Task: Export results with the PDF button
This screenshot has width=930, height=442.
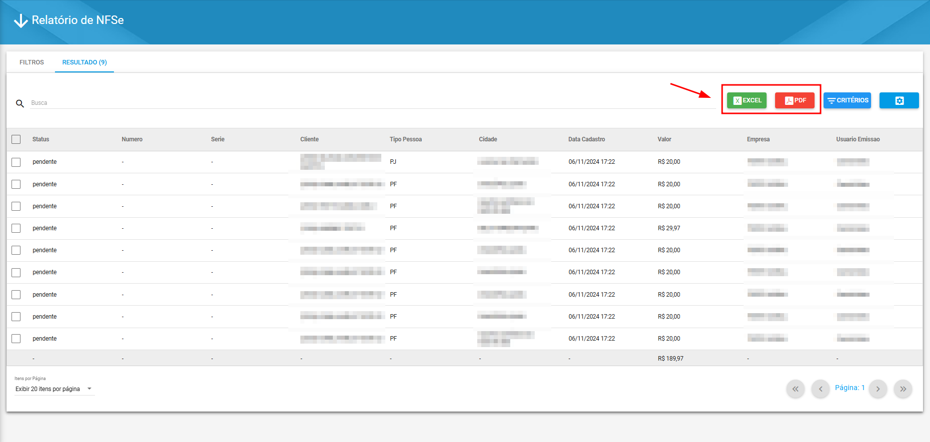Action: pos(795,100)
